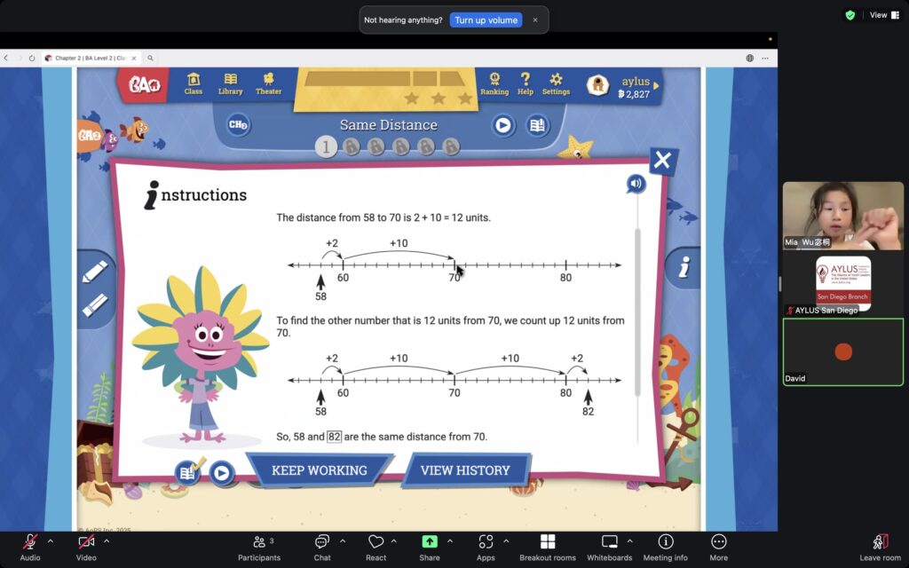909x568 pixels.
Task: Toggle the pencil drawing tool
Action: (95, 272)
